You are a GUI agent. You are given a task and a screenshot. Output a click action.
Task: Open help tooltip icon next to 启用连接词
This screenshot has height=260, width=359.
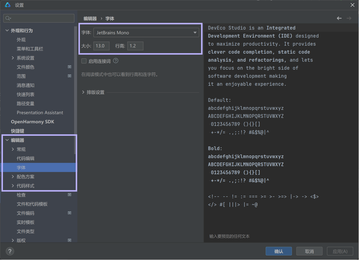coord(116,61)
